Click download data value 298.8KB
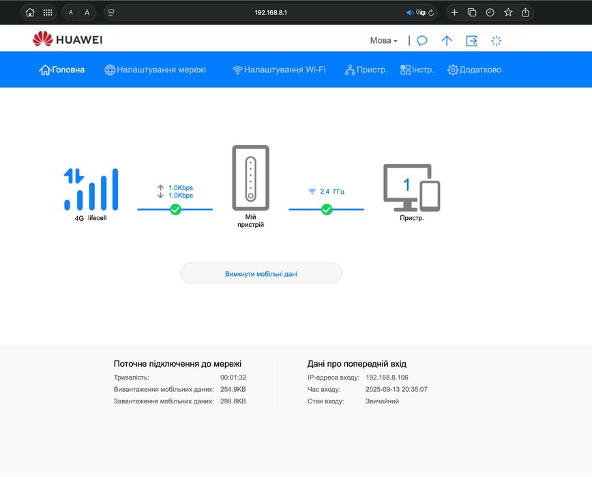 233,401
